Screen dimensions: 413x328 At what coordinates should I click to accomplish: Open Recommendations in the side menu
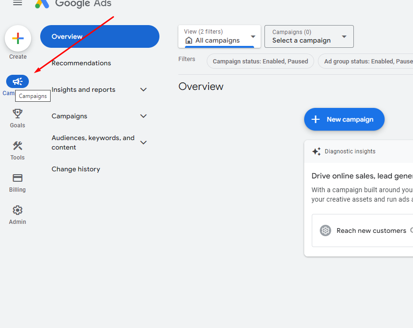(81, 63)
